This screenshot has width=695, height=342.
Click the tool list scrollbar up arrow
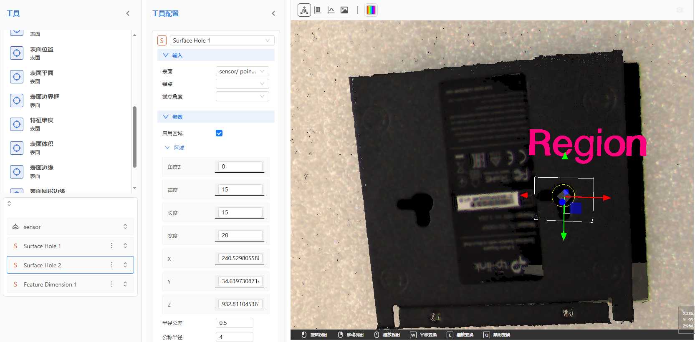click(x=134, y=35)
